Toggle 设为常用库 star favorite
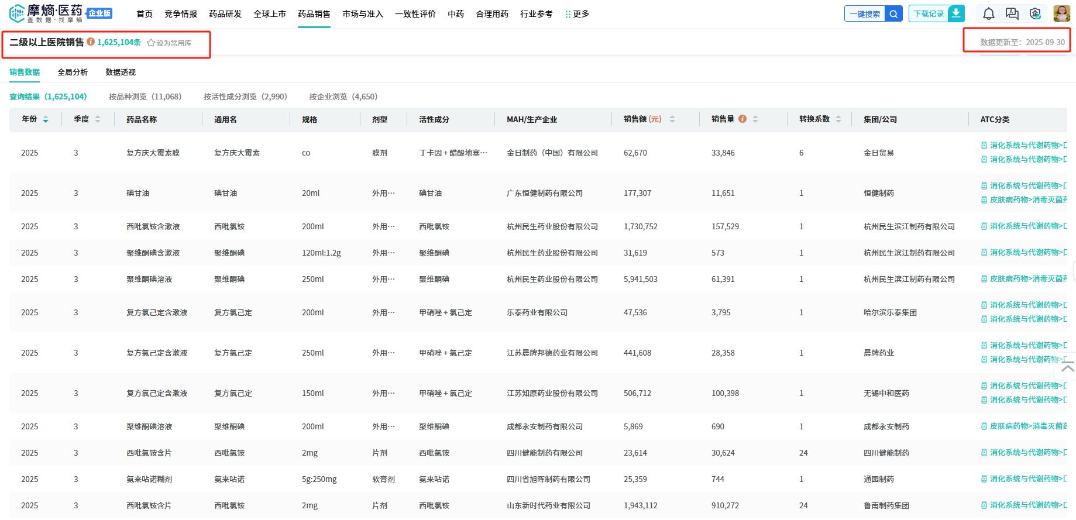The image size is (1076, 520). click(151, 43)
